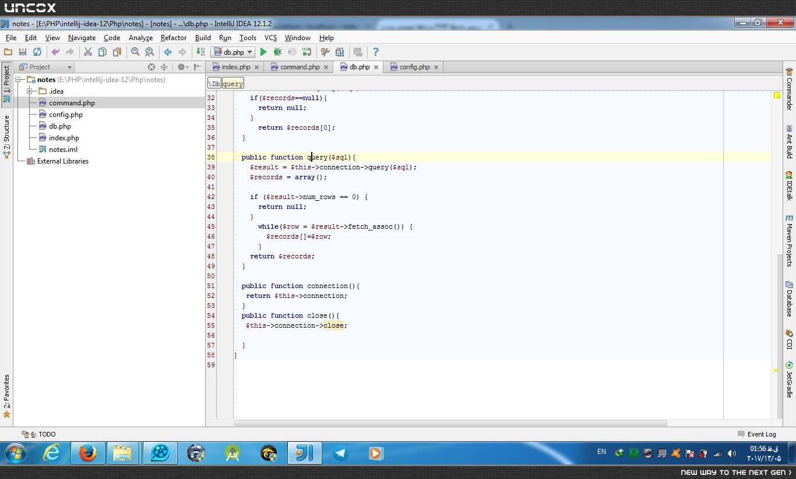Switch to the command.php editor tab
This screenshot has height=479, width=796.
point(299,67)
